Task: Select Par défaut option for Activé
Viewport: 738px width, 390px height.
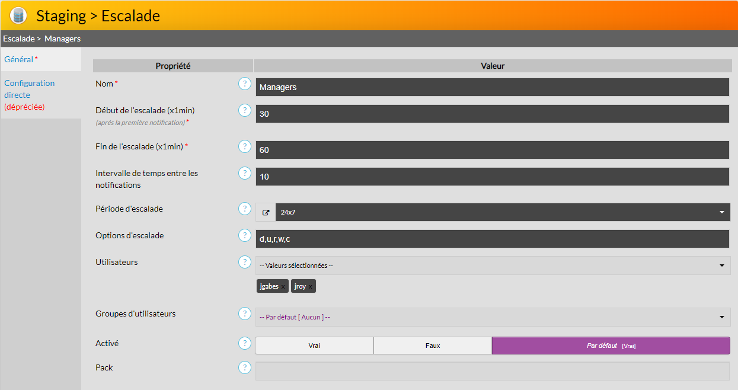Action: coord(611,346)
